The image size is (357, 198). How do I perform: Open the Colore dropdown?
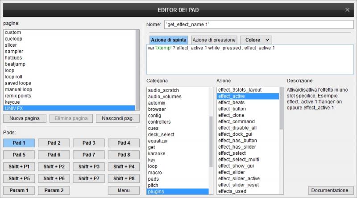click(256, 40)
